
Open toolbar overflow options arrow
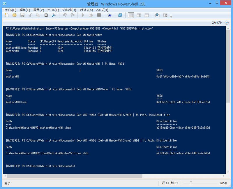pyautogui.click(x=171, y=17)
